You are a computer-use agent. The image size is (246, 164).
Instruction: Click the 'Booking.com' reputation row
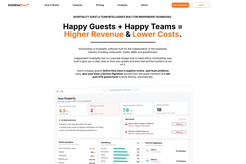(77, 159)
